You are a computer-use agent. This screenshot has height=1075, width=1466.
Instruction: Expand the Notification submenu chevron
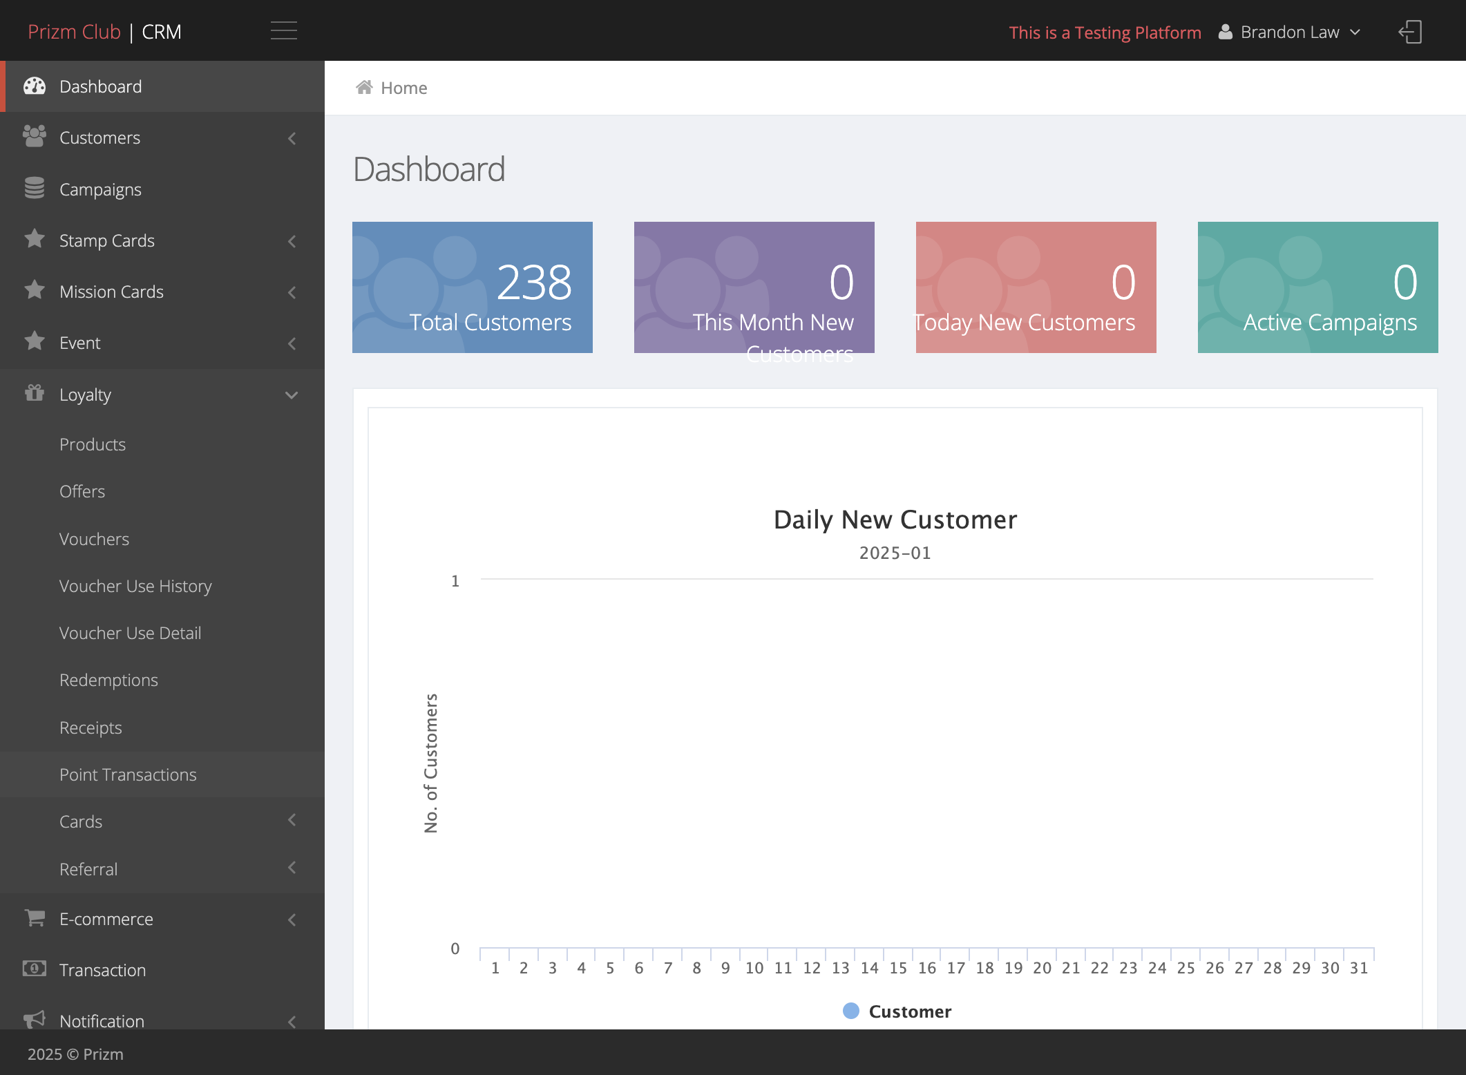click(x=292, y=1021)
